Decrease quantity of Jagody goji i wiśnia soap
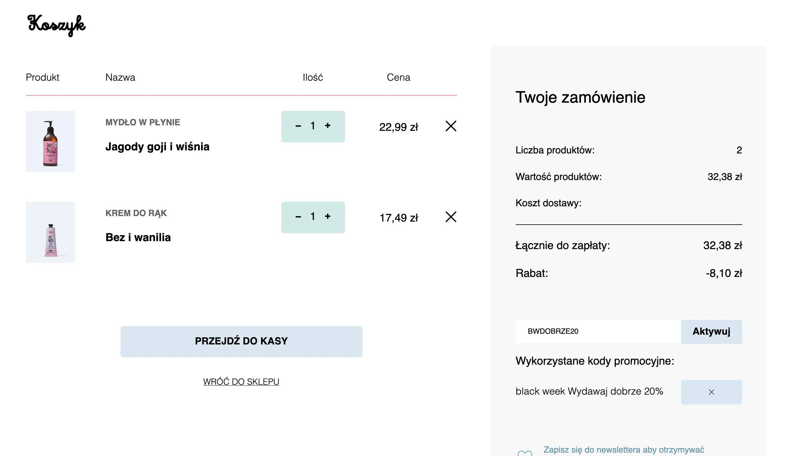The image size is (794, 456). pos(298,126)
